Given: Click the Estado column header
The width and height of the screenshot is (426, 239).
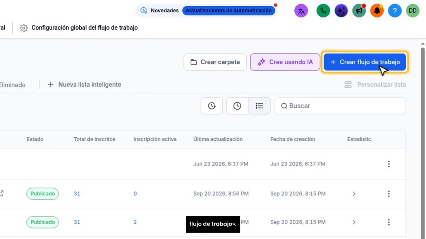Looking at the screenshot, I should tap(35, 139).
